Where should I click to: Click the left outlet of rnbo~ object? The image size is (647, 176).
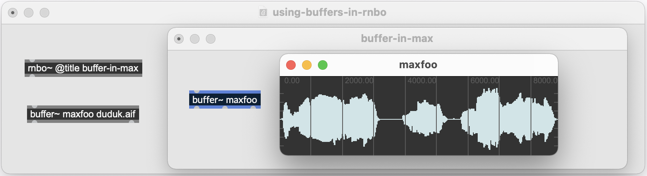[32, 76]
